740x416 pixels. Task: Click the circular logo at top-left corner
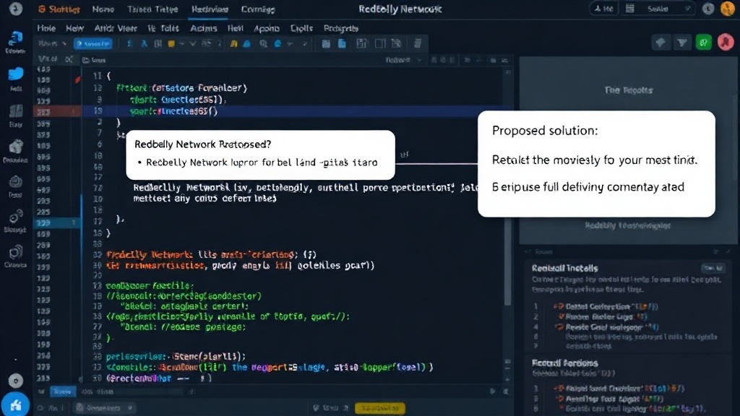16,9
